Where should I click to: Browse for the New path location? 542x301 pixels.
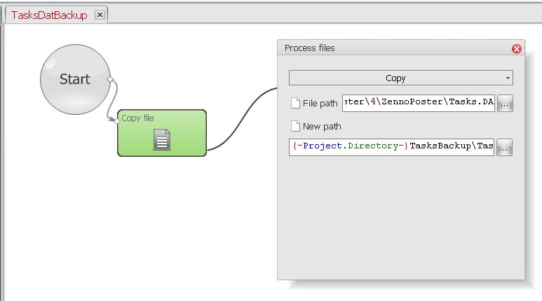[505, 148]
